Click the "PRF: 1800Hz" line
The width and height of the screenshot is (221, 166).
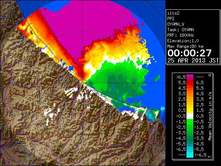(x=181, y=35)
